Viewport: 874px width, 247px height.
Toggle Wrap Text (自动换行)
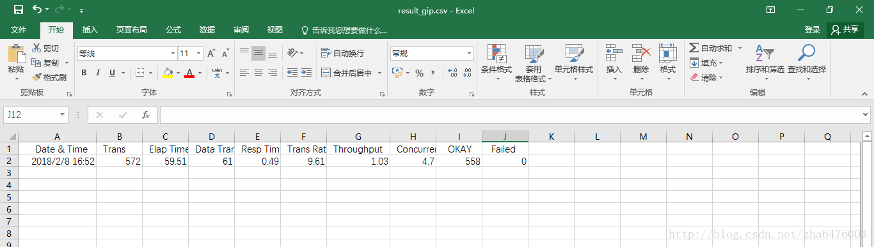tap(342, 53)
